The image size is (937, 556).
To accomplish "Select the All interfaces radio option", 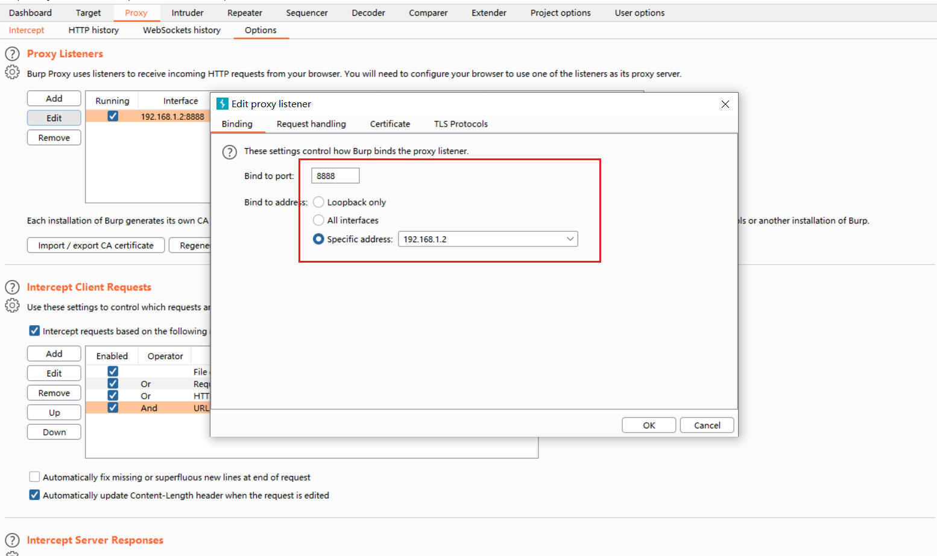I will pyautogui.click(x=318, y=220).
